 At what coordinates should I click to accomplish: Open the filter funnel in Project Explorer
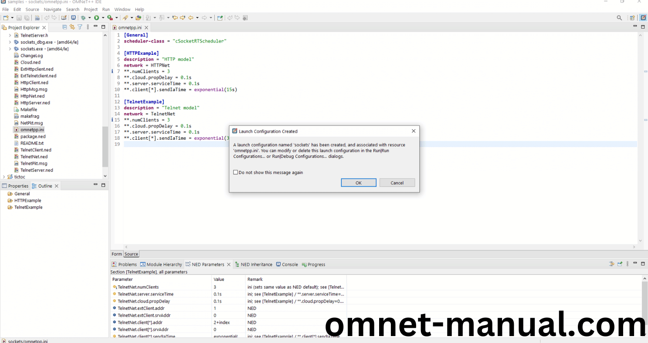point(80,27)
